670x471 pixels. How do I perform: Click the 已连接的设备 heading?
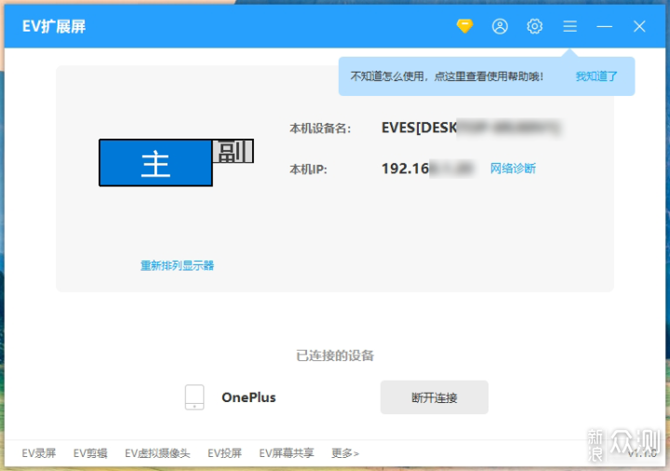pyautogui.click(x=335, y=356)
